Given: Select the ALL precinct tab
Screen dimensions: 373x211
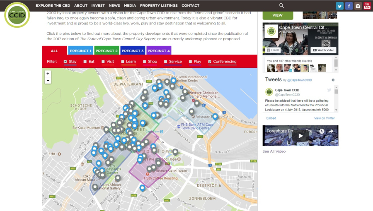Looking at the screenshot, I should click(54, 50).
